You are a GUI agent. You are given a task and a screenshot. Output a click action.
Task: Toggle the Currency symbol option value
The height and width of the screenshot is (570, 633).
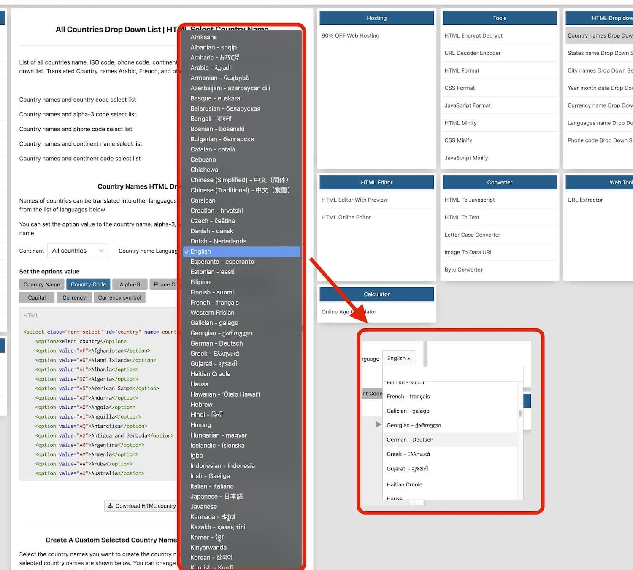[x=119, y=297]
